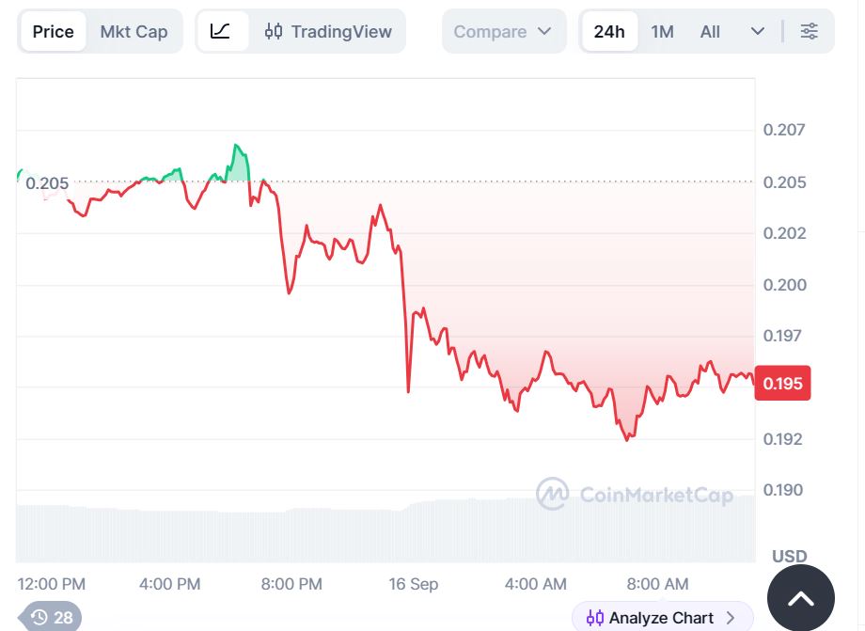Click the scroll-to-top arrow button
This screenshot has height=631, width=865.
(800, 598)
